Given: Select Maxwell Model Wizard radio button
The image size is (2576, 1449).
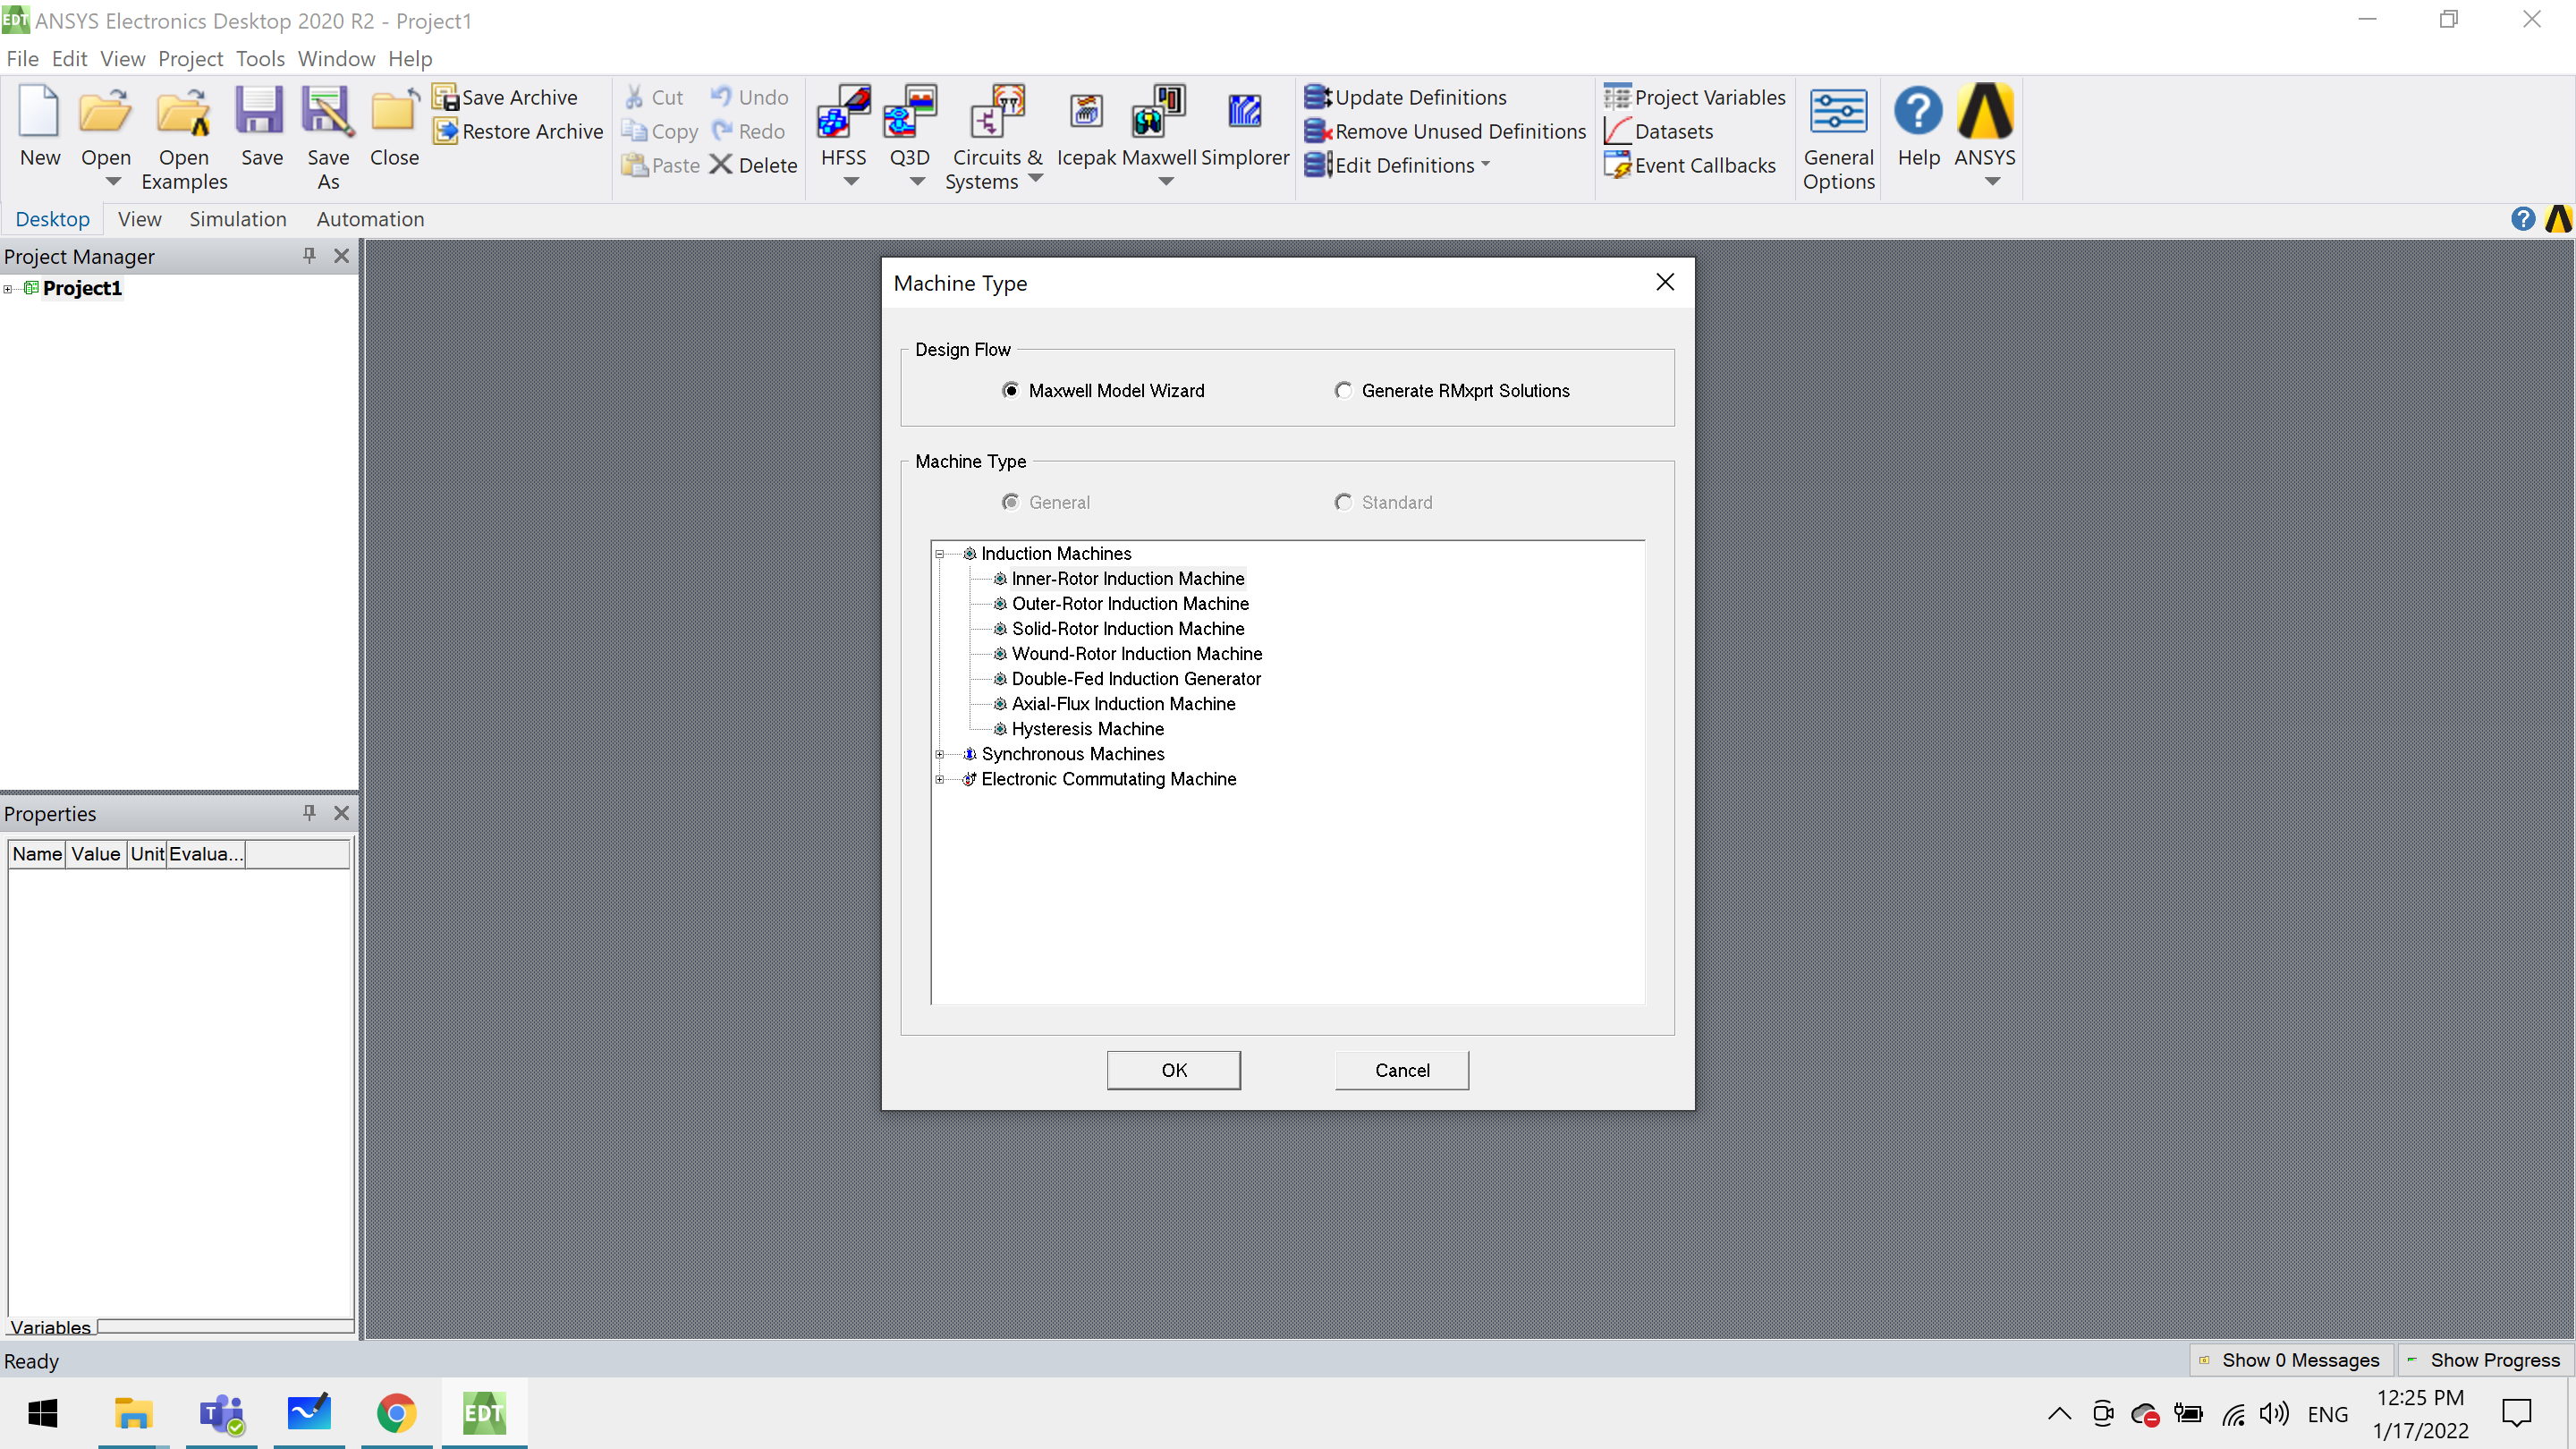Looking at the screenshot, I should pyautogui.click(x=1010, y=390).
